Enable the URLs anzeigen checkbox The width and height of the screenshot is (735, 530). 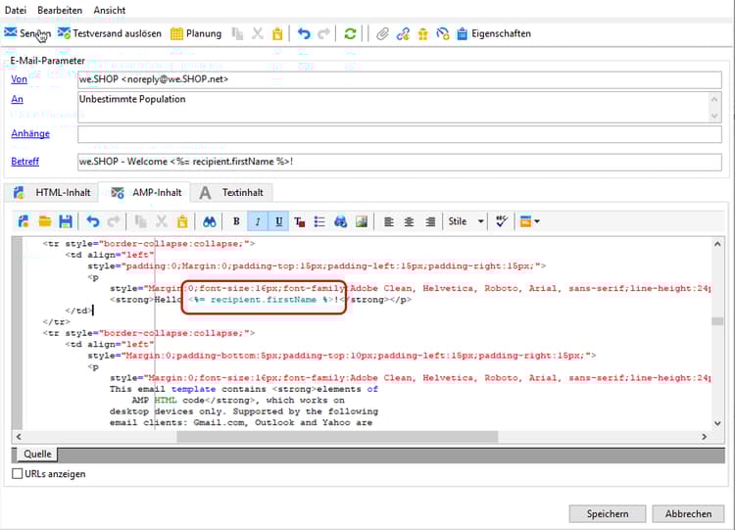18,474
